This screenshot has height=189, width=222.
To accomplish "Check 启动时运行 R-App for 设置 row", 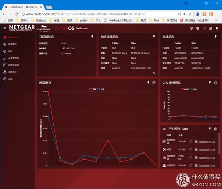I will 196,150.
